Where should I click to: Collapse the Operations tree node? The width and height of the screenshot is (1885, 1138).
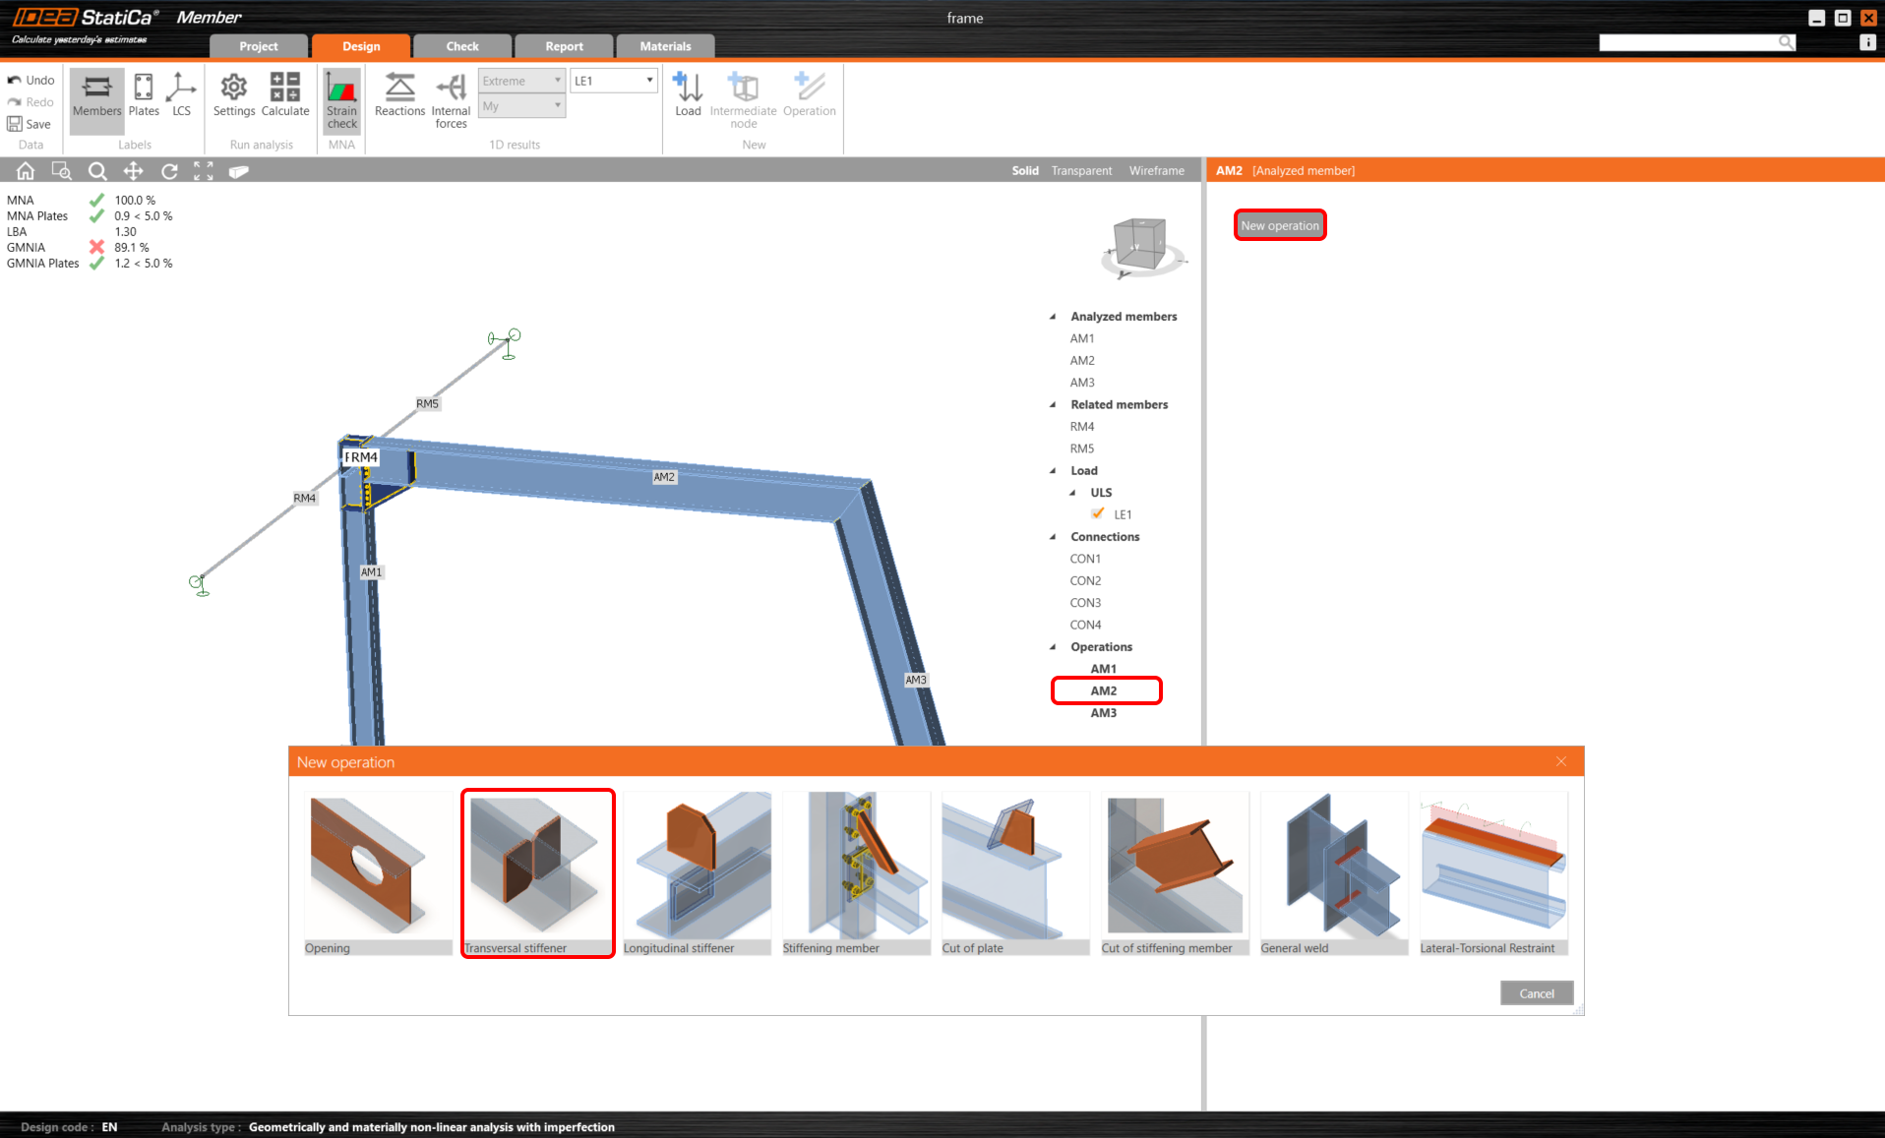[x=1053, y=647]
